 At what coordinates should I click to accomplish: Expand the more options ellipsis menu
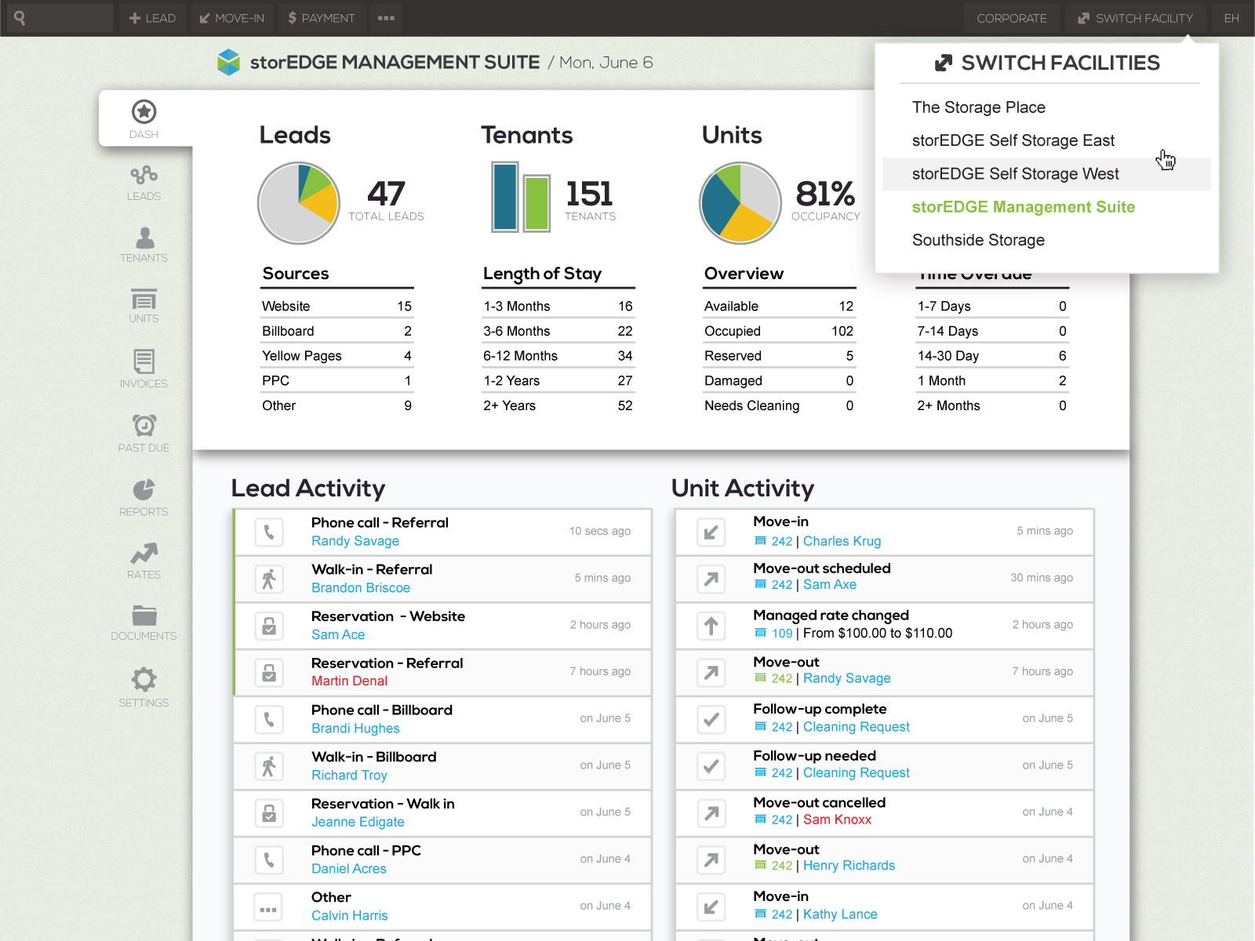pyautogui.click(x=386, y=18)
